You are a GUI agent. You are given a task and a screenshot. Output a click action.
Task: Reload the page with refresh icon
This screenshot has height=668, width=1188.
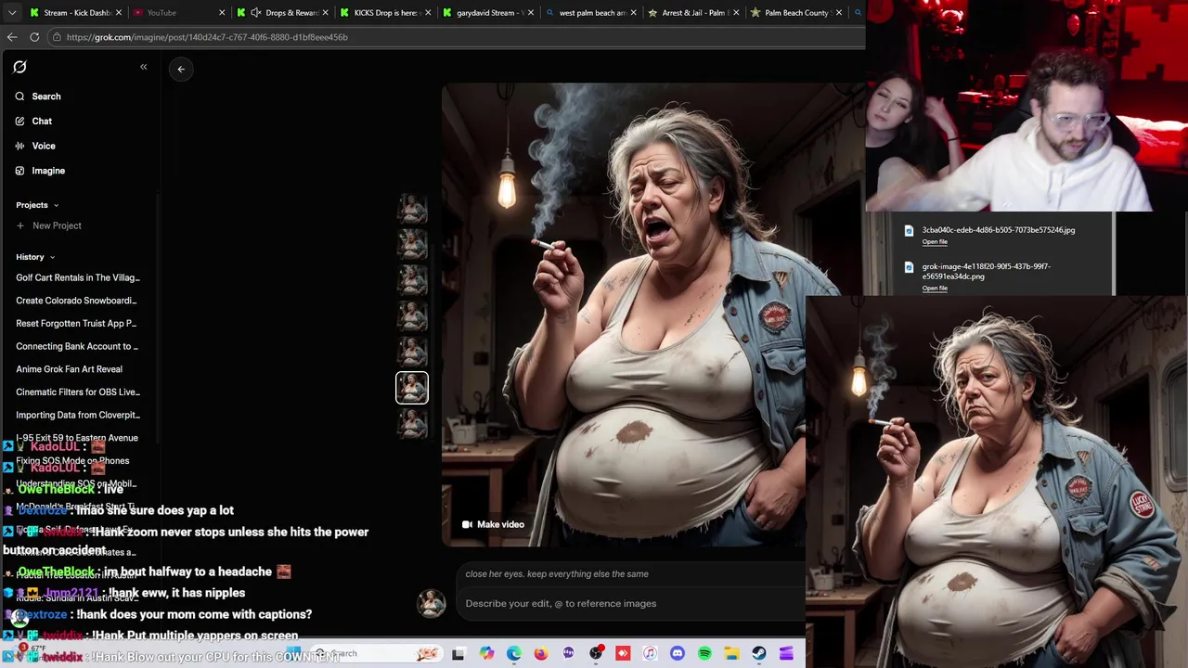point(34,37)
